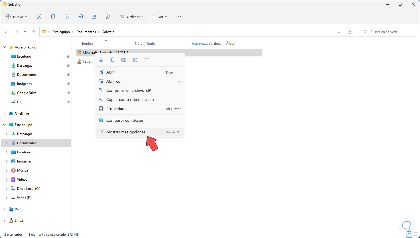420x238 pixels.
Task: Select Propiedades in the context menu
Action: click(140, 109)
